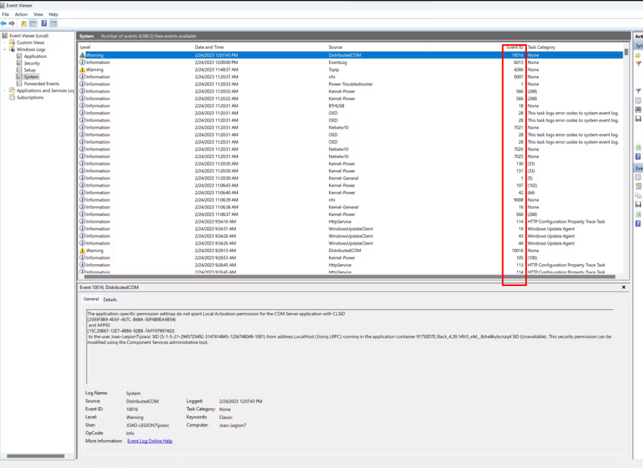
Task: Click the green Refresh icon in Actions pane
Action: (x=638, y=147)
